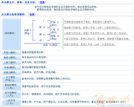The height and width of the screenshot is (107, 134).
Task: Click the text 稳健吉顺富贵荣达数
Action: pos(33,53)
